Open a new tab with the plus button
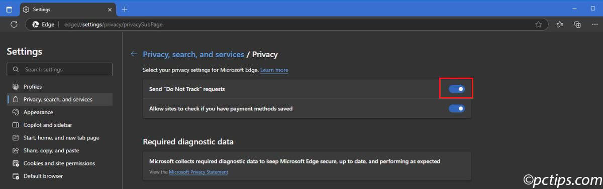 (x=125, y=9)
